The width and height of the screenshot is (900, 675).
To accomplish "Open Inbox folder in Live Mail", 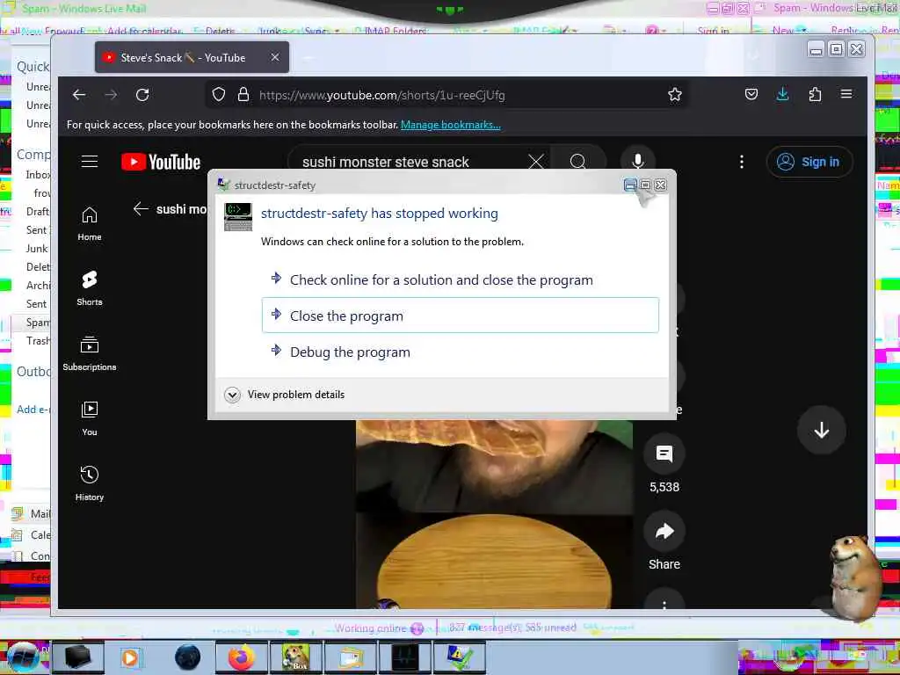I will coord(38,175).
